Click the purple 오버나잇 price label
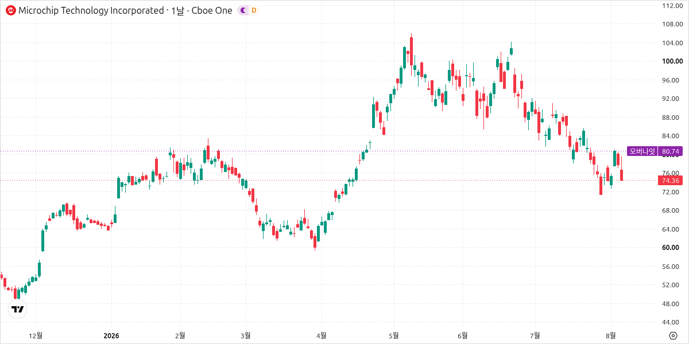Image resolution: width=689 pixels, height=344 pixels. (x=642, y=151)
